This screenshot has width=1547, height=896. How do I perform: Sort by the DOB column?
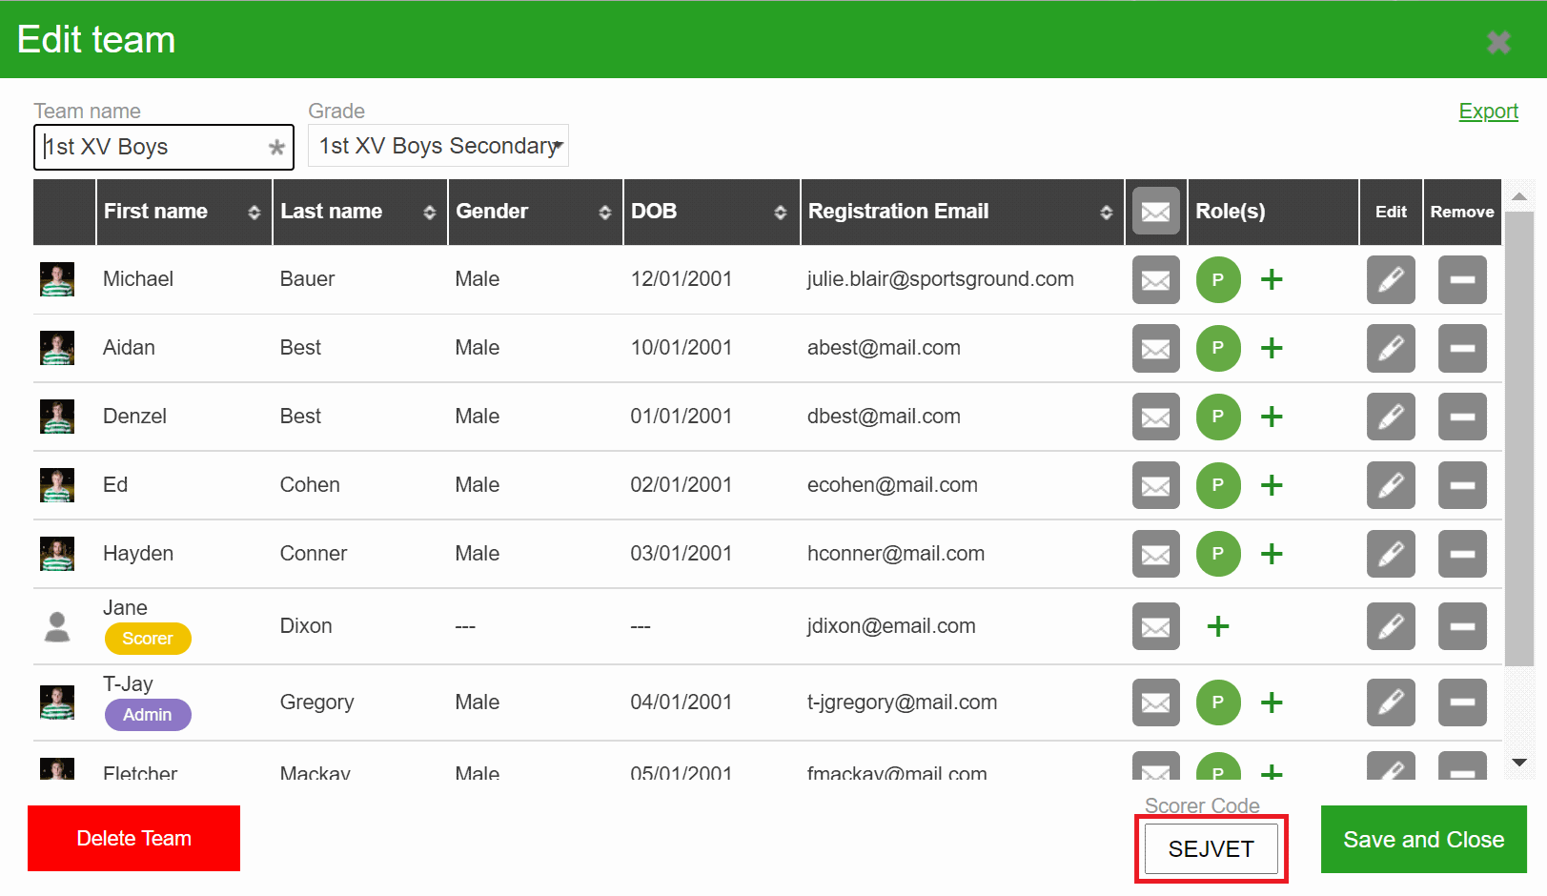tap(709, 212)
